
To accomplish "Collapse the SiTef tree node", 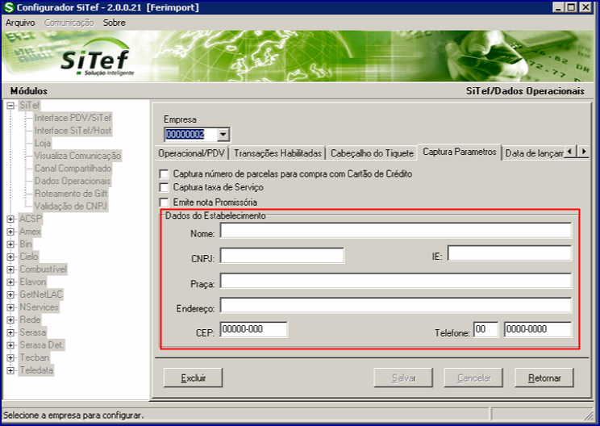I will (x=10, y=105).
